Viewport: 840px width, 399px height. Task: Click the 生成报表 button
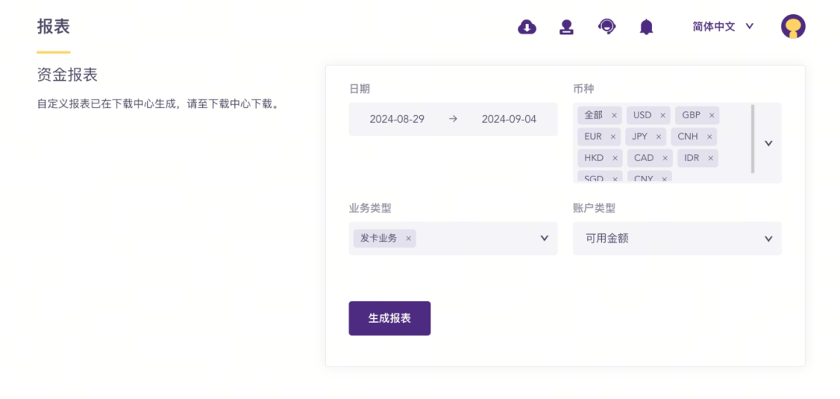(390, 318)
